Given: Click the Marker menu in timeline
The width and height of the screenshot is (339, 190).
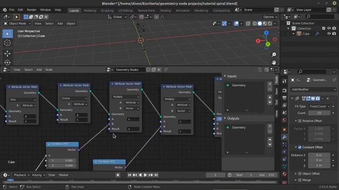Looking at the screenshot, I should (64, 175).
